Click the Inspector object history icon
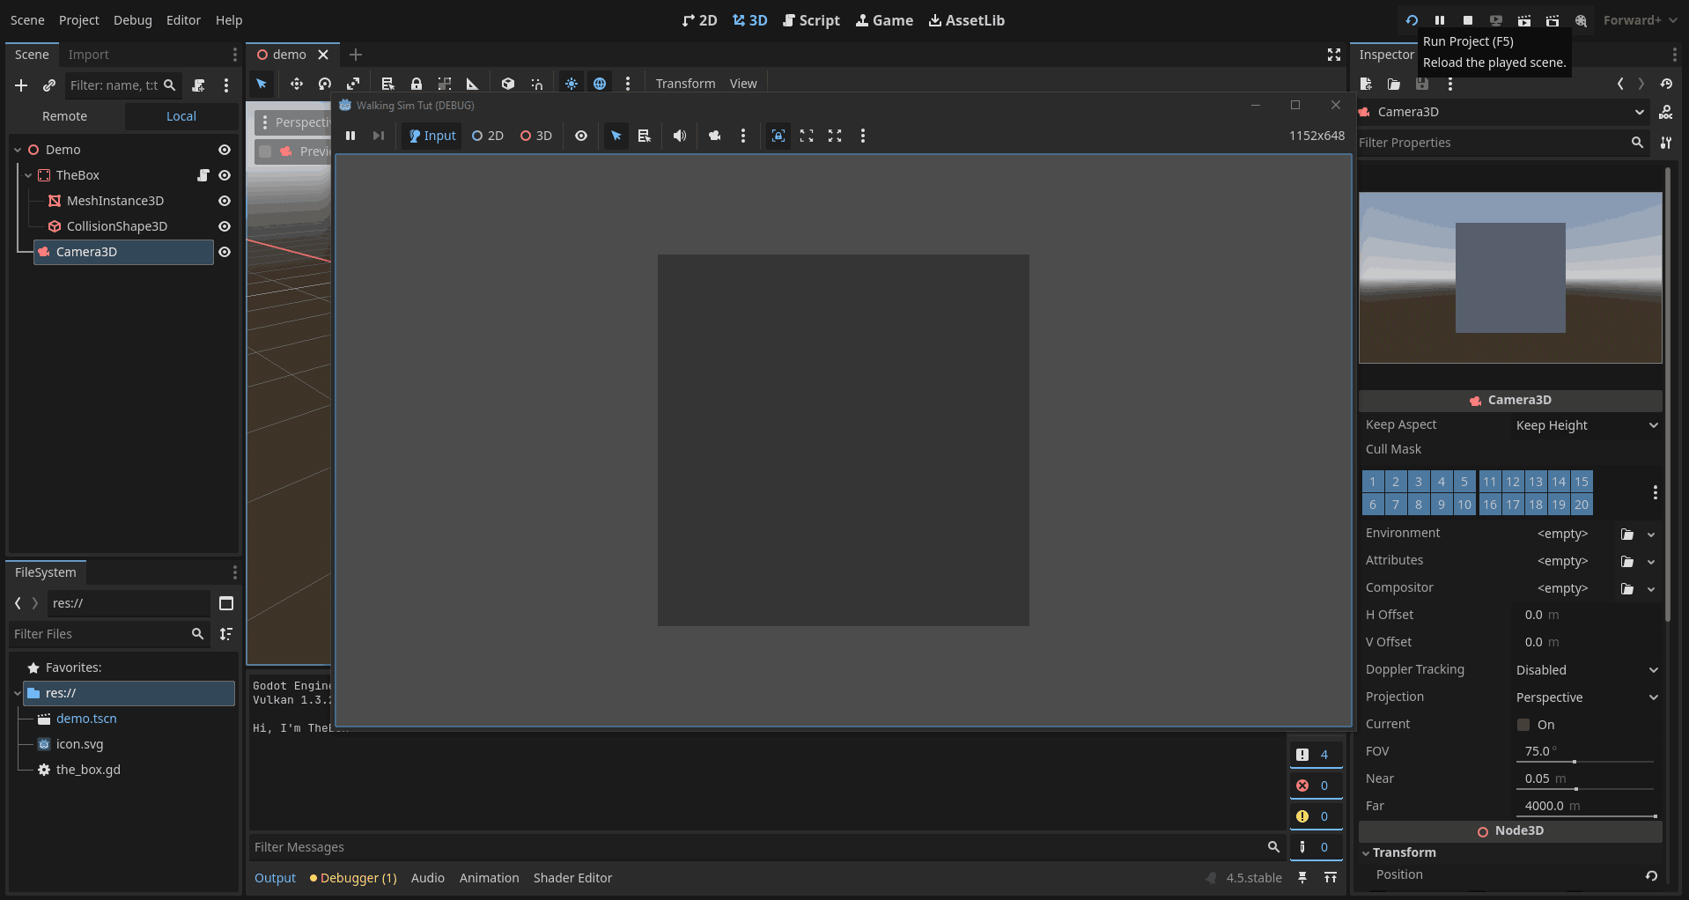The width and height of the screenshot is (1689, 900). (1666, 84)
